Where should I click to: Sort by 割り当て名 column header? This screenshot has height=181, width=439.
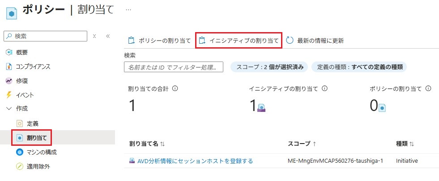[x=147, y=144]
